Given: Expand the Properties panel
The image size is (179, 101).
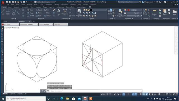Looking at the screenshot, I should pyautogui.click(x=129, y=19).
